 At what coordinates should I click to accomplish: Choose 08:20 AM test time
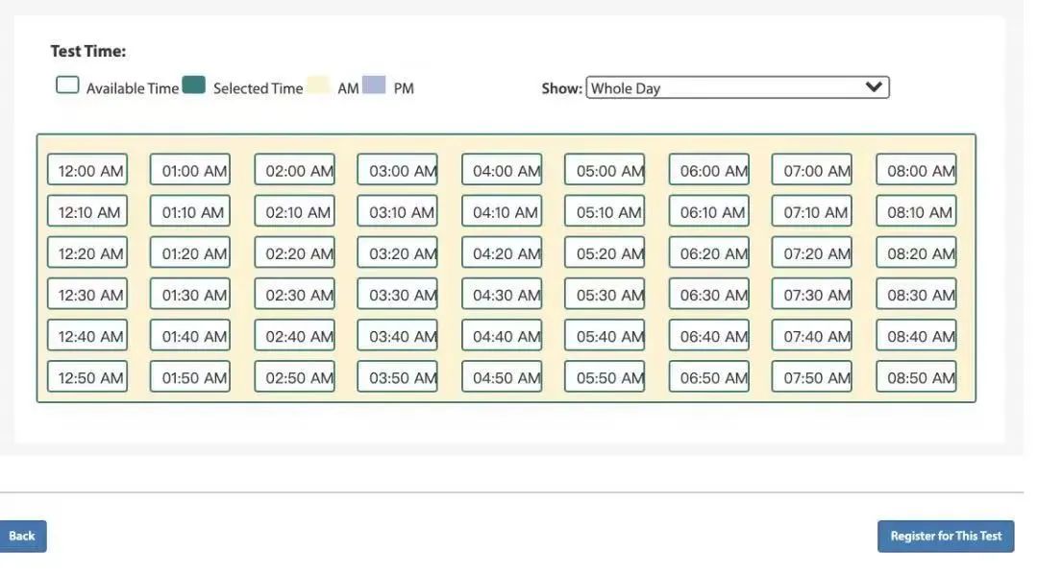(916, 252)
